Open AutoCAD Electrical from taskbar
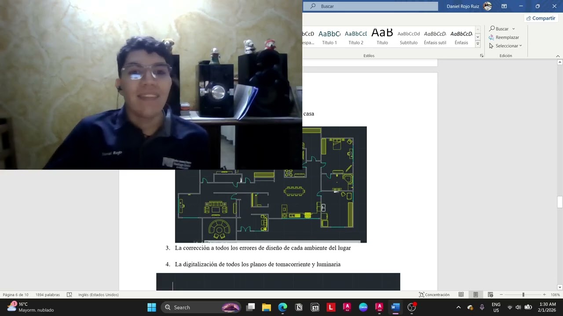The width and height of the screenshot is (563, 316). point(347,307)
